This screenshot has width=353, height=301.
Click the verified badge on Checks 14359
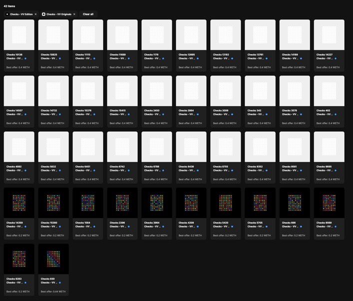coord(25,227)
